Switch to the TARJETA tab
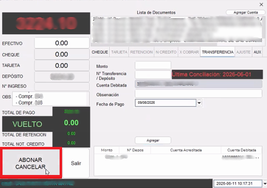This screenshot has height=188, width=267. pos(119,52)
